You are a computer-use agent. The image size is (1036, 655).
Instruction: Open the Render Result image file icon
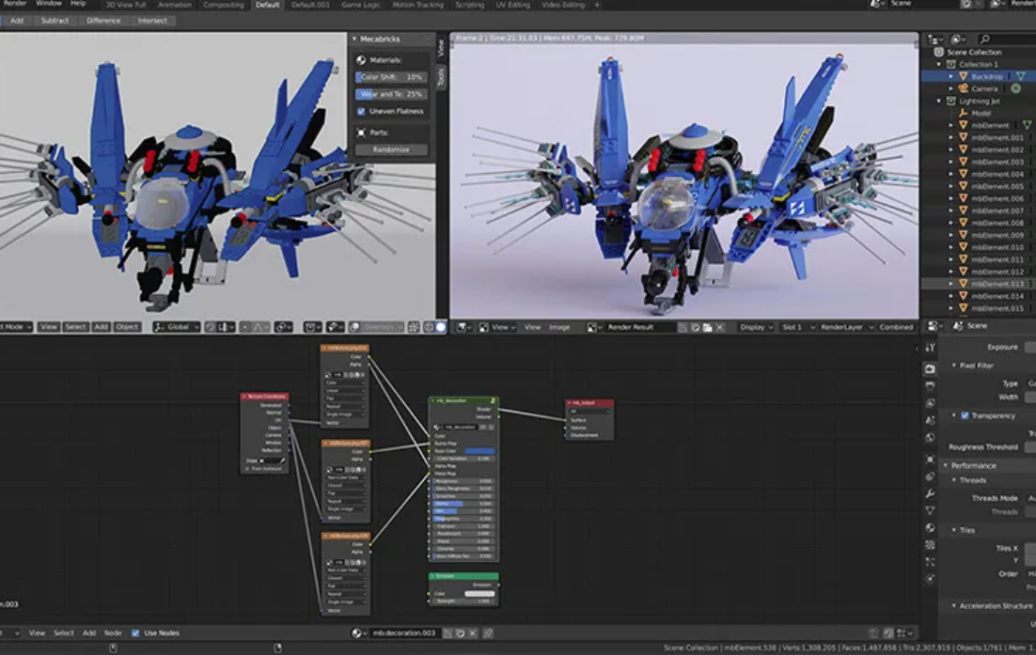pos(707,327)
